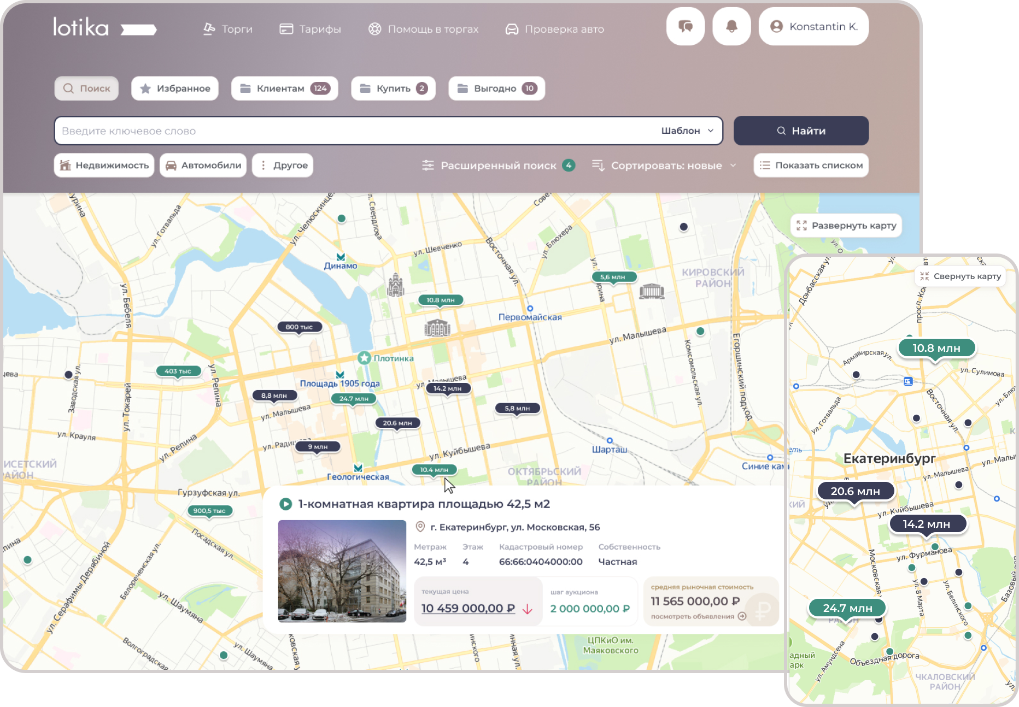
Task: Open the Клиентам folder with 124 items
Action: click(285, 89)
